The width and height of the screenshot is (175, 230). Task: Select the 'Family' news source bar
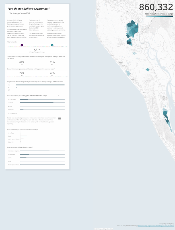pyautogui.click(x=23, y=158)
